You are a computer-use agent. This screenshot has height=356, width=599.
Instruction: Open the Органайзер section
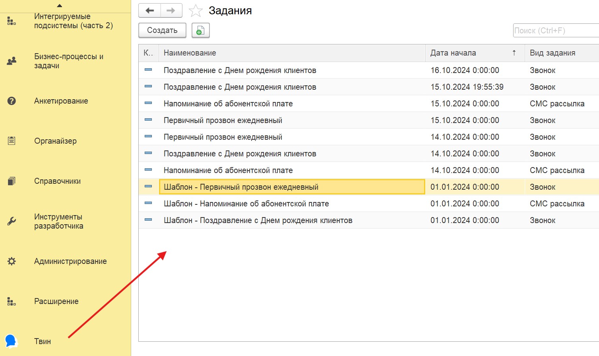(55, 141)
